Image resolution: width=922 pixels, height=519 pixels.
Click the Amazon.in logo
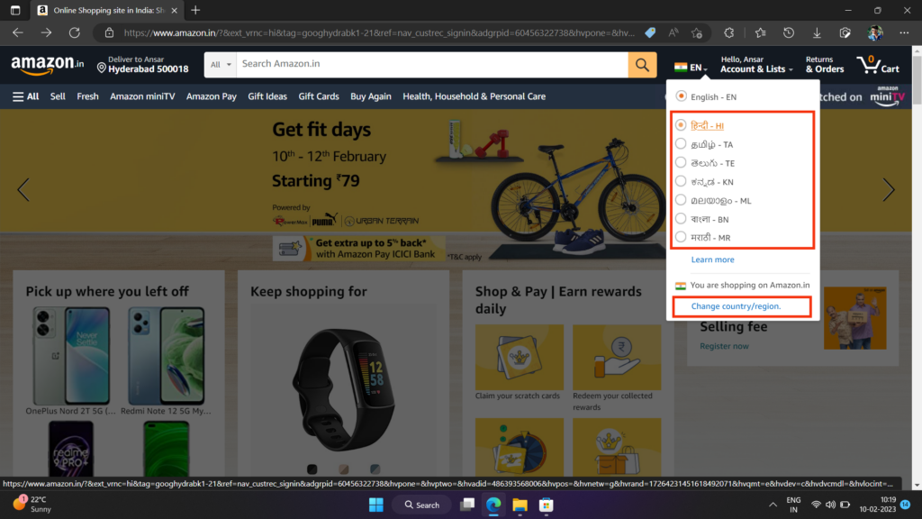click(47, 64)
